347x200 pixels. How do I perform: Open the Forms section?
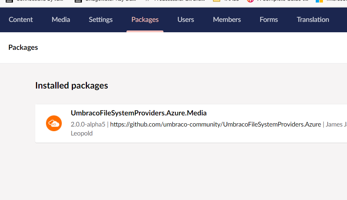pyautogui.click(x=269, y=20)
